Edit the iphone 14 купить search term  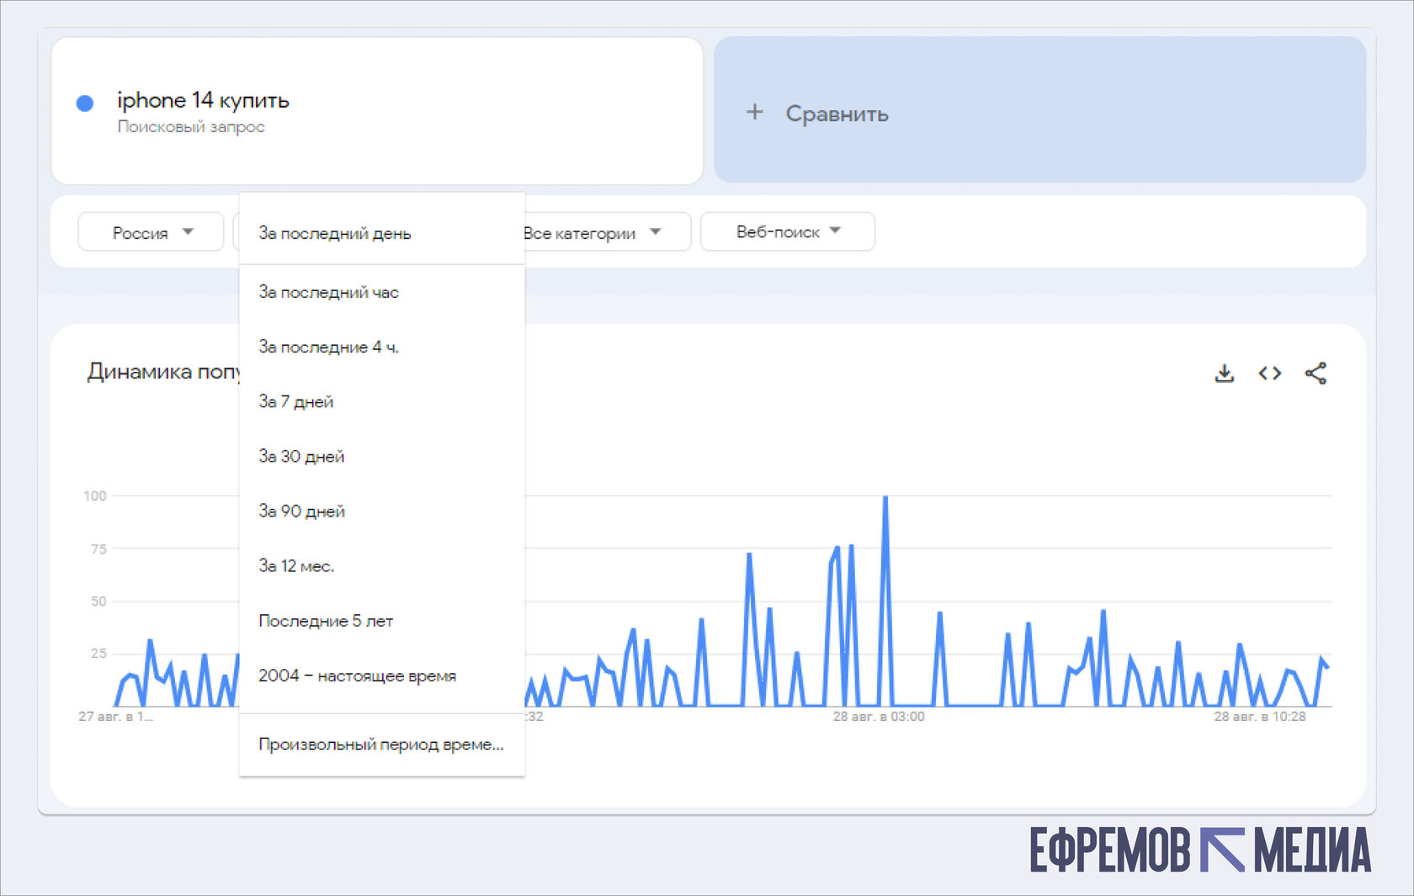click(x=203, y=100)
